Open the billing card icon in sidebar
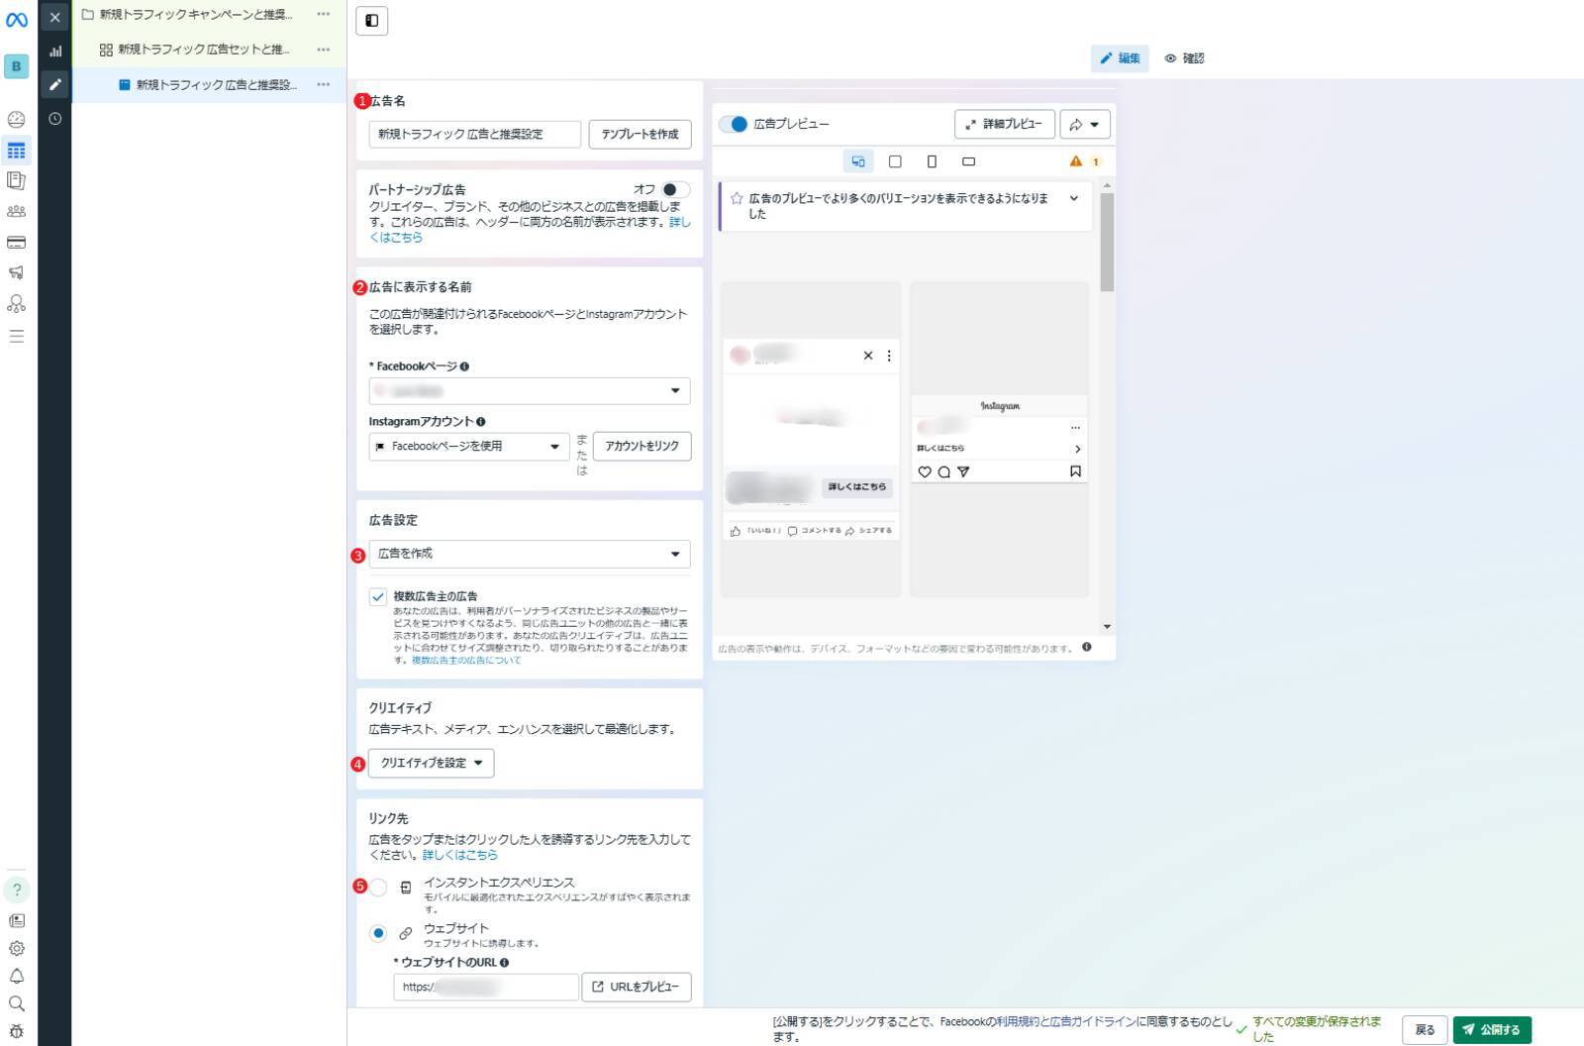This screenshot has height=1046, width=1584. click(x=17, y=243)
